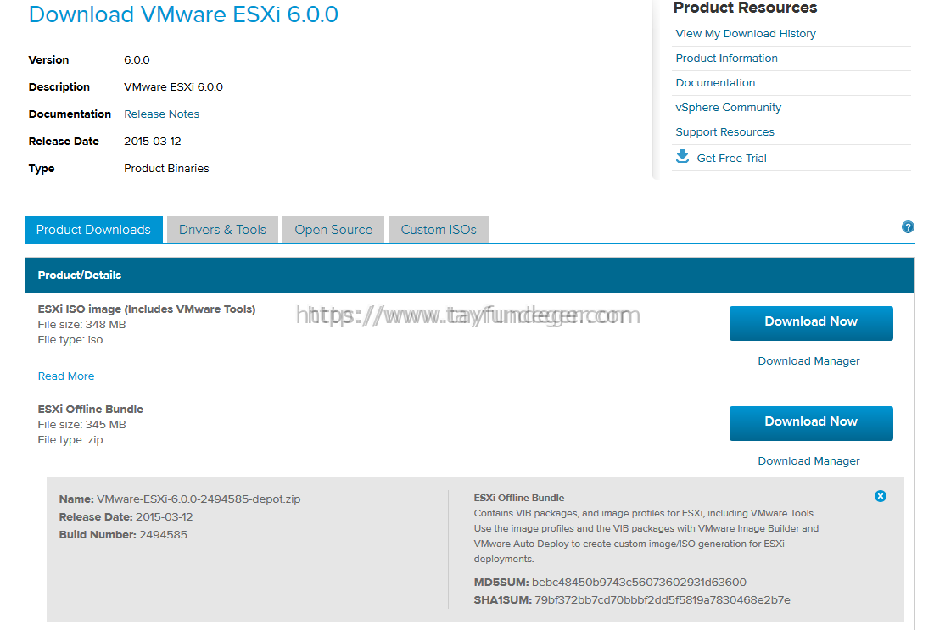Viewport: 934px width, 630px height.
Task: Click the ESXi ISO image (Includes VMware Tools) title
Action: pos(147,309)
